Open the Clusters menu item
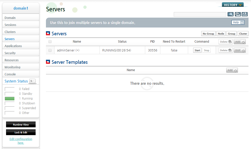The width and height of the screenshot is (251, 149). (x=21, y=32)
